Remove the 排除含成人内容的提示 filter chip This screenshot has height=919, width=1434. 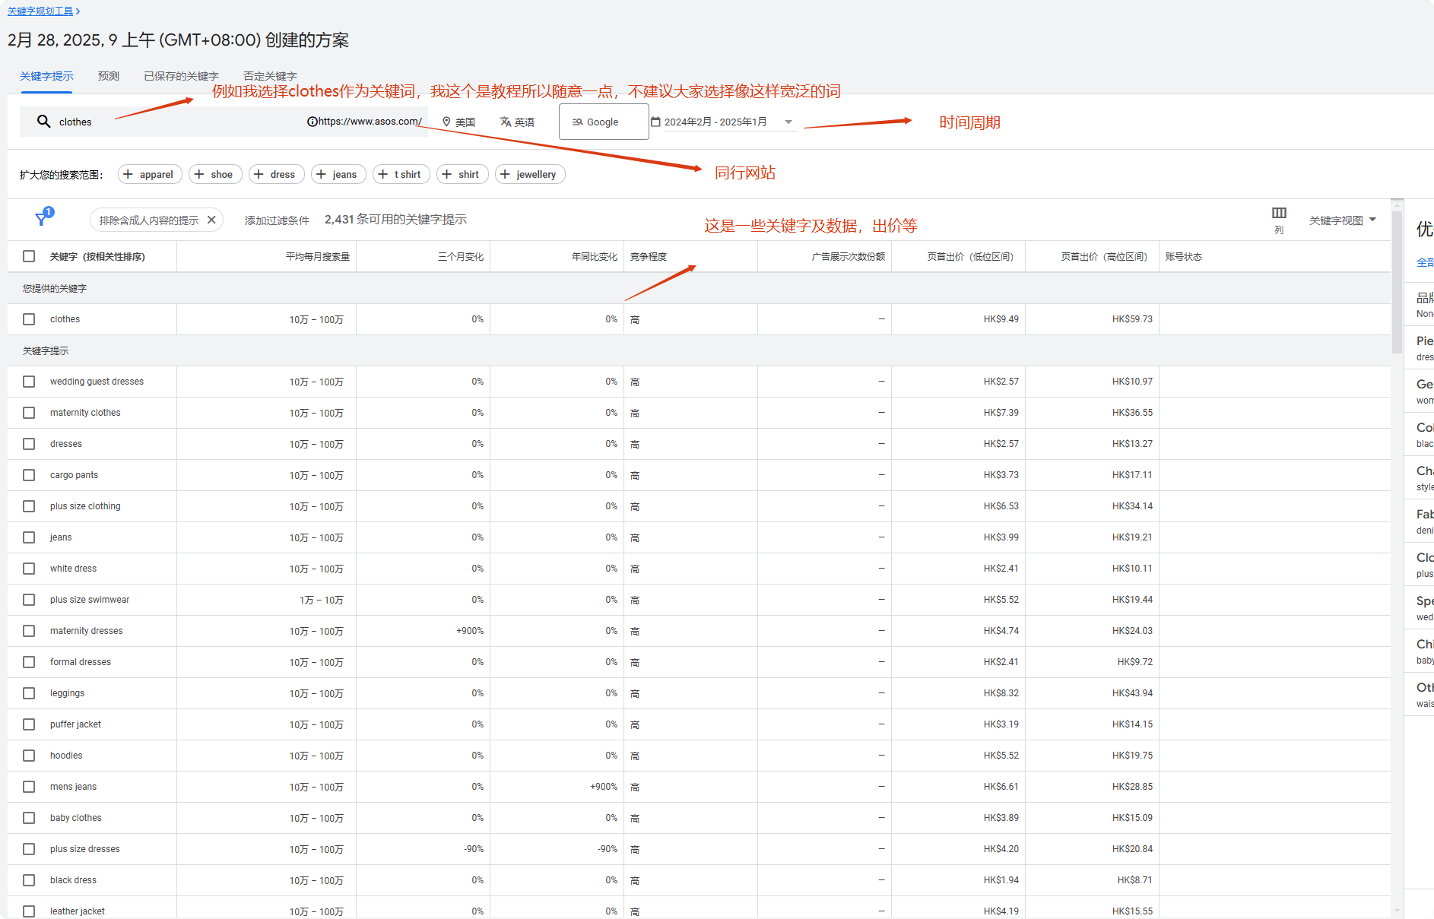click(x=211, y=220)
